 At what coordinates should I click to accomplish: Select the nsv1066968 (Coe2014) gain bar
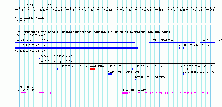coord(77,48)
